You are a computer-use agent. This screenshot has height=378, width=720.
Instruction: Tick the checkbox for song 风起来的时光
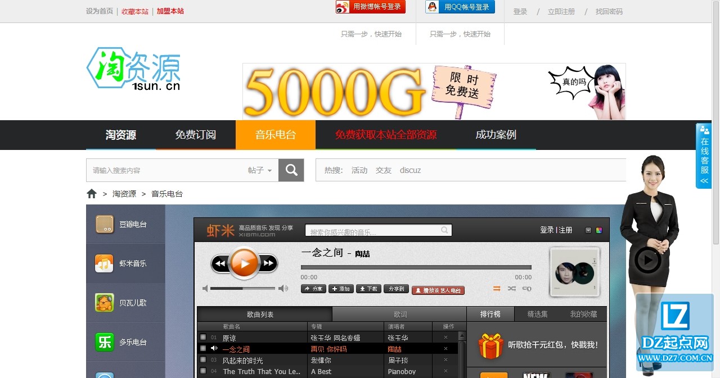[x=203, y=360]
